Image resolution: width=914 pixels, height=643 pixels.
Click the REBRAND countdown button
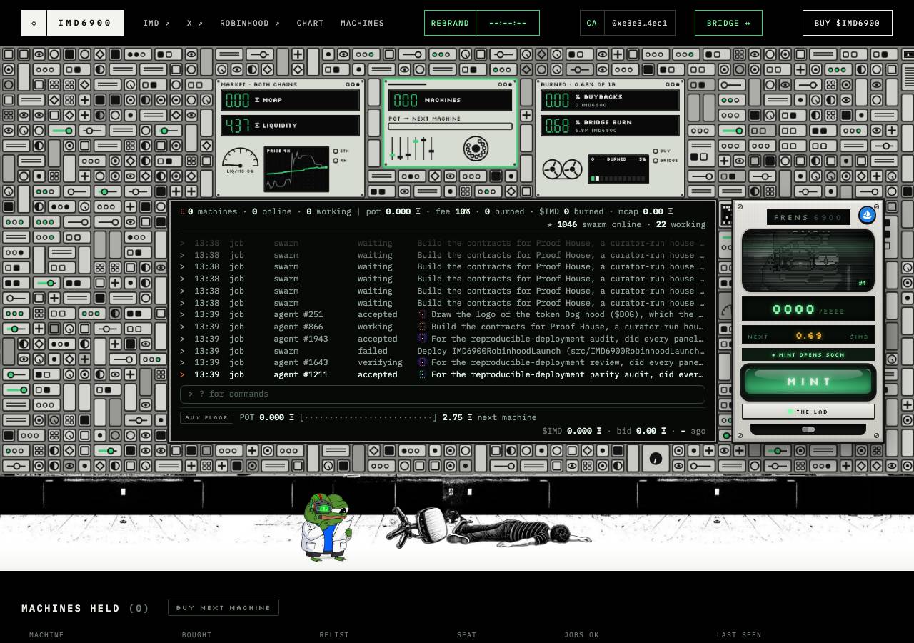pyautogui.click(x=482, y=23)
